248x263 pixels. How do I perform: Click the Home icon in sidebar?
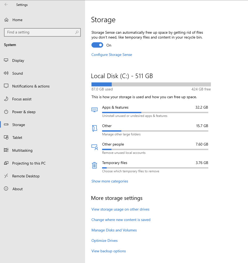(6, 20)
